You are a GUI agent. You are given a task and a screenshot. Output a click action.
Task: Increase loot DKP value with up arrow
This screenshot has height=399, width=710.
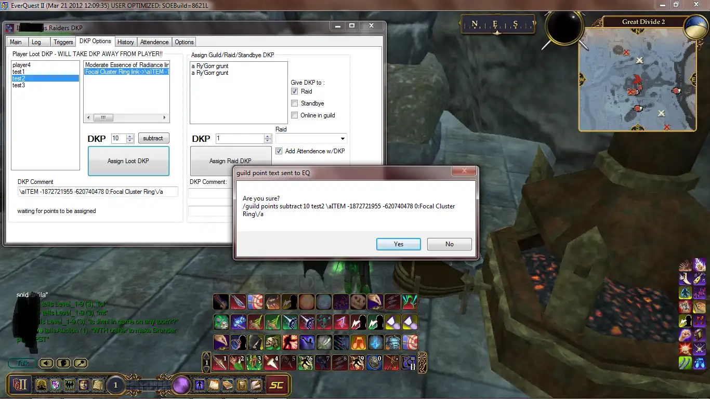[x=130, y=136]
